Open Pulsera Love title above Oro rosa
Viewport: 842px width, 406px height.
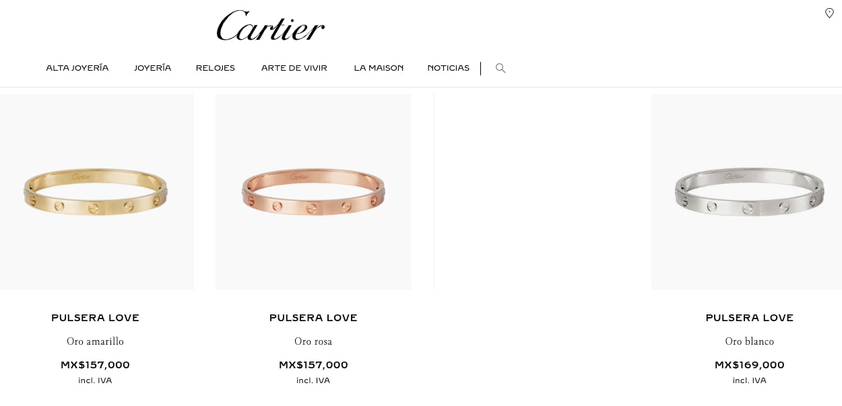(x=313, y=318)
